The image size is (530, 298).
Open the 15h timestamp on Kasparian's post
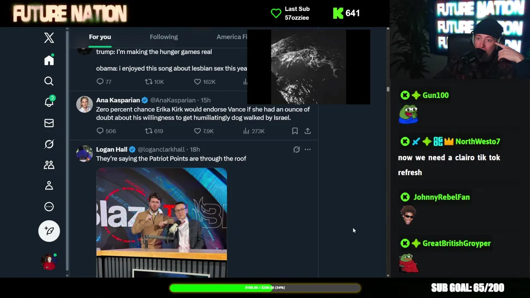206,100
